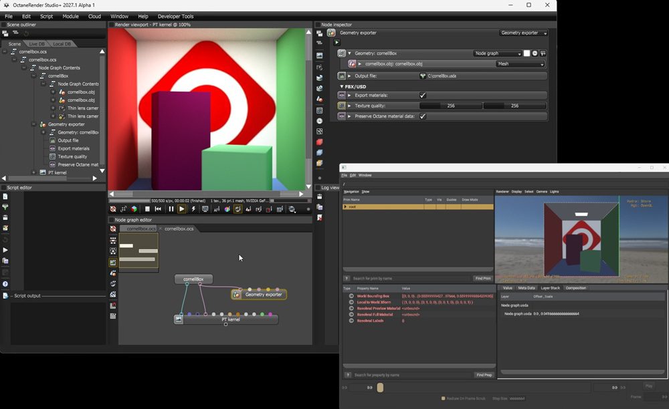This screenshot has height=409, width=669.
Task: Open the viewport magnifier zoom tool
Action: (x=293, y=209)
